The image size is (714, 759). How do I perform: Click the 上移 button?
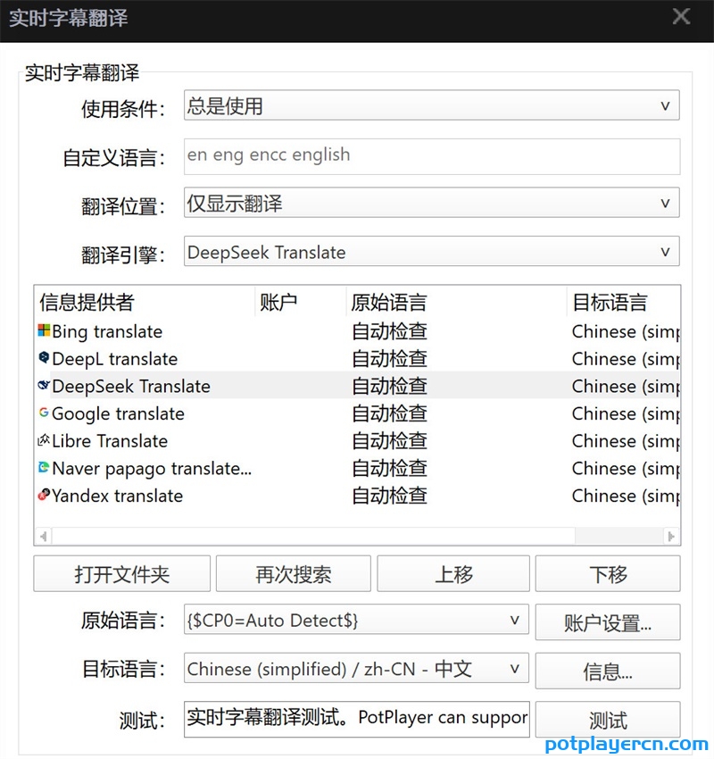453,573
